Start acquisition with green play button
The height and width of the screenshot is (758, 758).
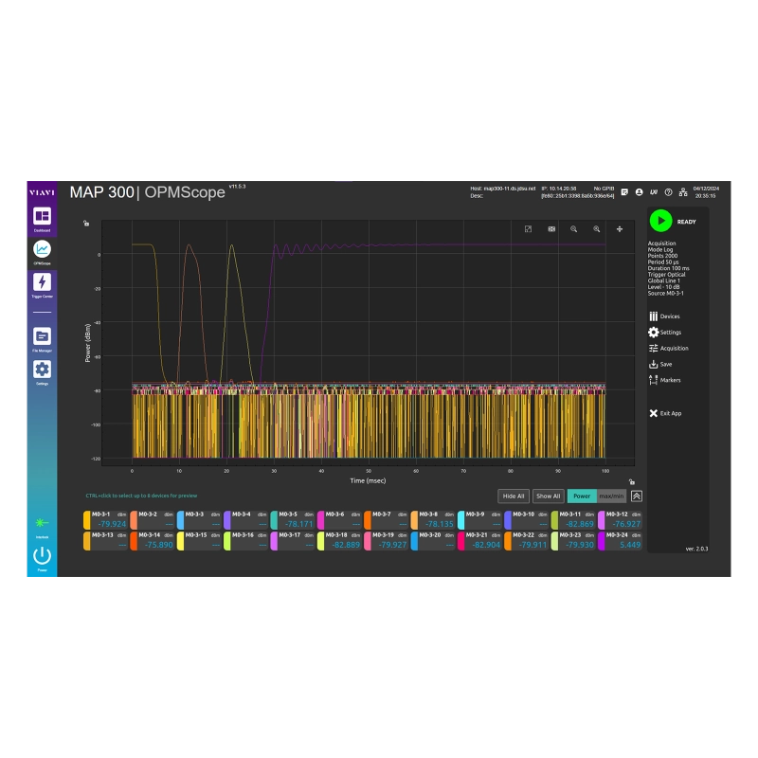pyautogui.click(x=660, y=221)
